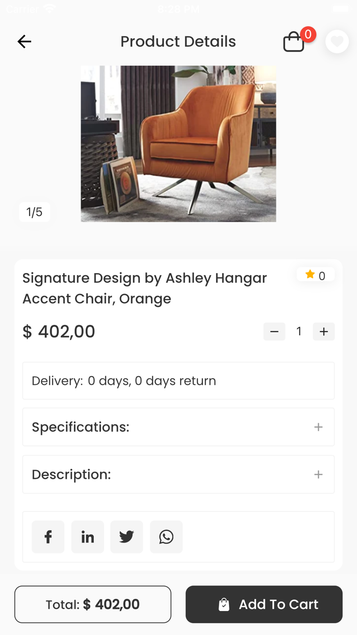Tap the Total $ 402,00 box
Viewport: 357px width, 635px height.
coord(93,604)
